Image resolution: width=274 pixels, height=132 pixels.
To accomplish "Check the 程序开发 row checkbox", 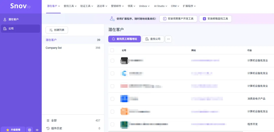I will [x=112, y=124].
